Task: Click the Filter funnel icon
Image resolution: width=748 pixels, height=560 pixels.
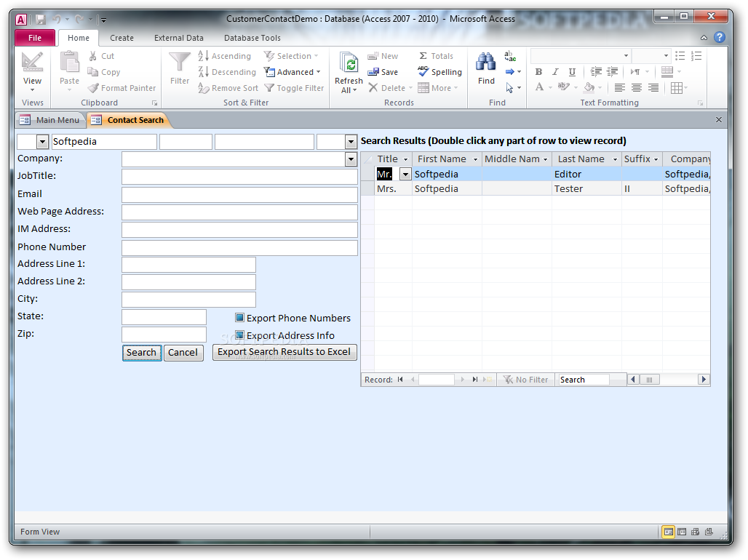Action: click(180, 62)
